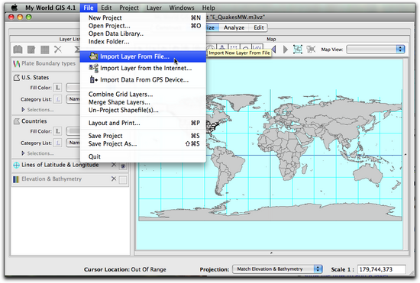The width and height of the screenshot is (420, 283).
Task: Toggle visibility of Elevation & Bathymetry layer
Action: point(123,180)
